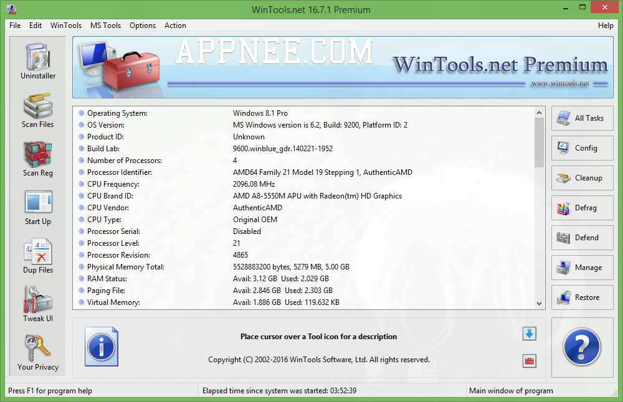Click the system info list scrollbar thumb

(539, 143)
